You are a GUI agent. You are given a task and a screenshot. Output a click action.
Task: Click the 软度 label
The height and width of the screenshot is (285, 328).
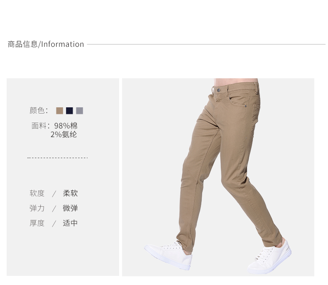pos(37,193)
